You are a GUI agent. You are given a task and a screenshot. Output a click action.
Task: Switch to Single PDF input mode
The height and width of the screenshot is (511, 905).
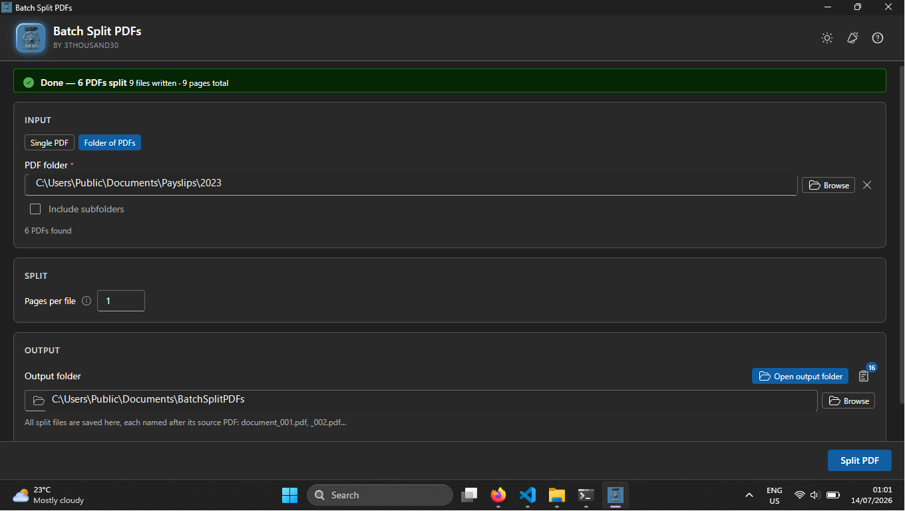[49, 143]
